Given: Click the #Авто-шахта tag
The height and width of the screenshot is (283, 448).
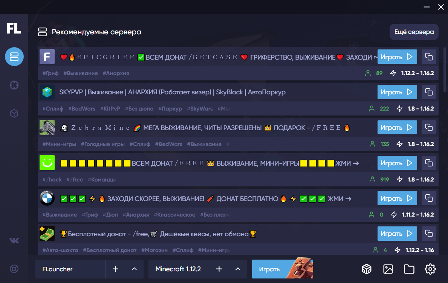Looking at the screenshot, I should pos(60,250).
